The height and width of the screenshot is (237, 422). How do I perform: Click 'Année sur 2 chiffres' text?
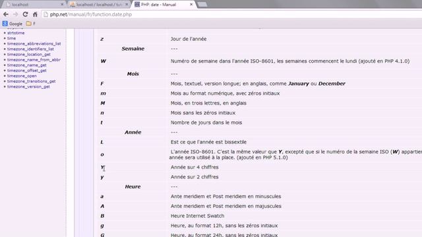coord(195,177)
